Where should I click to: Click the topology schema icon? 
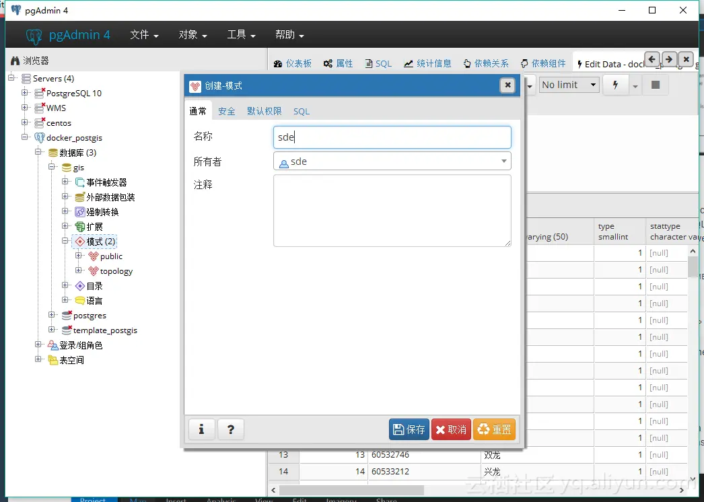(94, 271)
